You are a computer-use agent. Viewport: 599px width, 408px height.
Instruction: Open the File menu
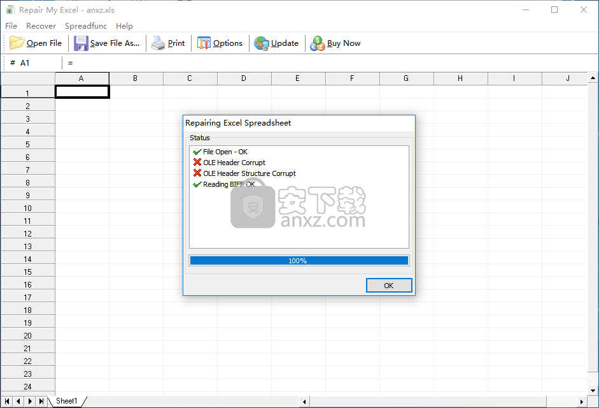click(11, 25)
